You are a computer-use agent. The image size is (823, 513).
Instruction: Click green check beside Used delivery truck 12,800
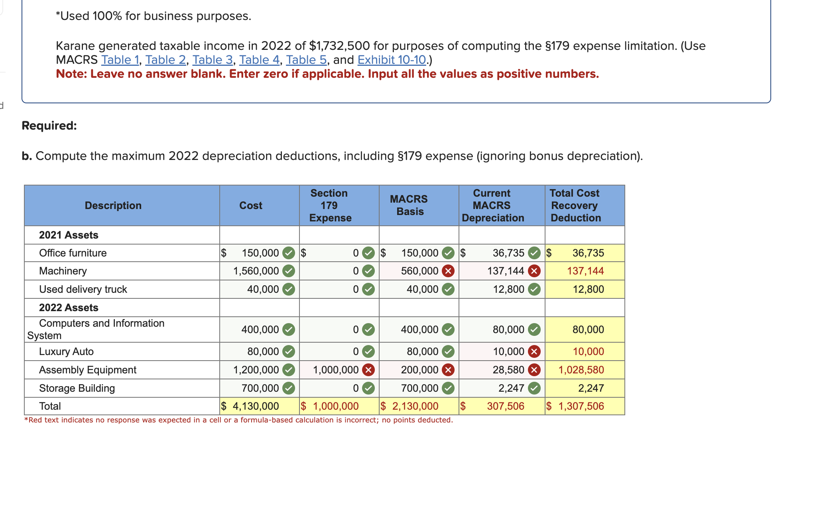click(534, 289)
